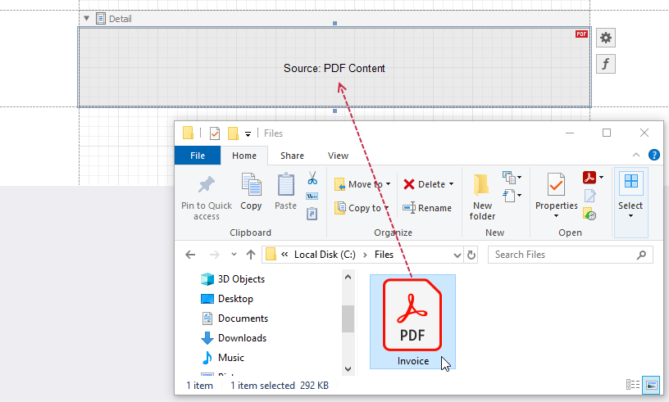The image size is (669, 402).
Task: Click the Forward navigation arrow
Action: 215,255
